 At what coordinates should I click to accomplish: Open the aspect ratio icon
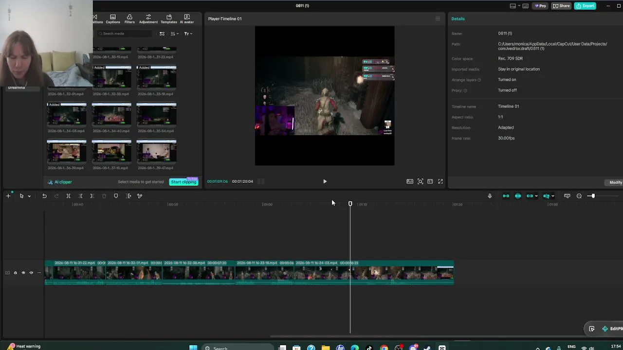pyautogui.click(x=430, y=181)
